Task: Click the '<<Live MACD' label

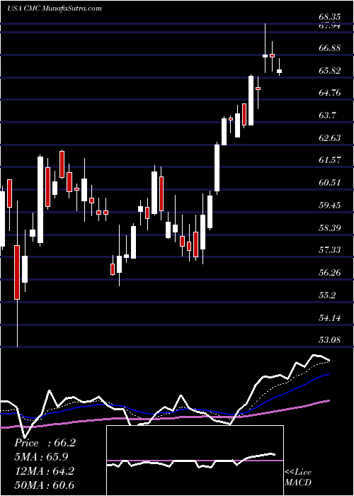Action: (298, 478)
